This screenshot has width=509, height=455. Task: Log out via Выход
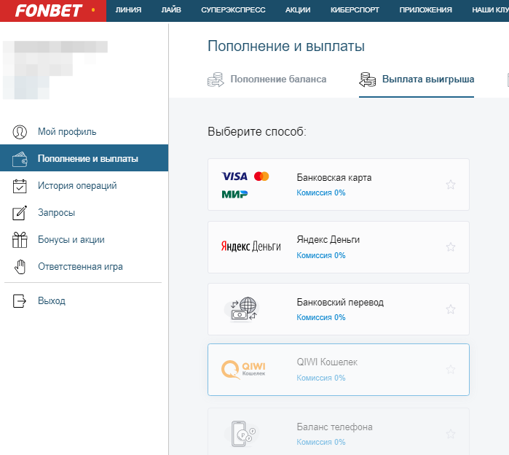(x=52, y=300)
